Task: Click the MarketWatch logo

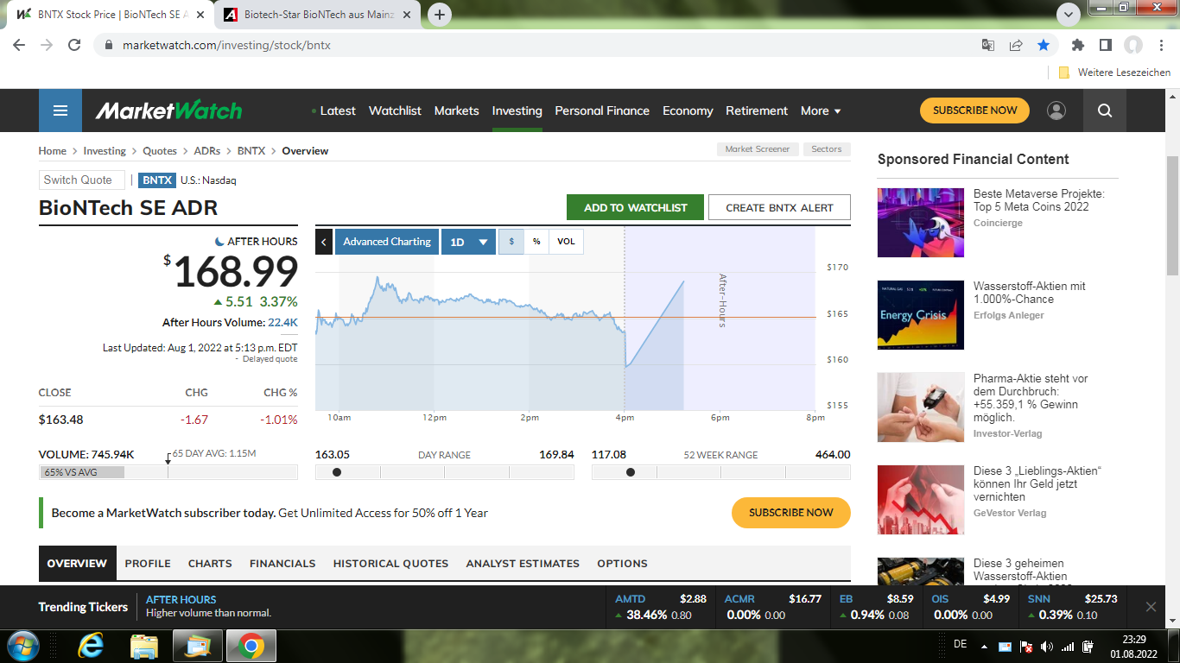Action: [x=168, y=110]
